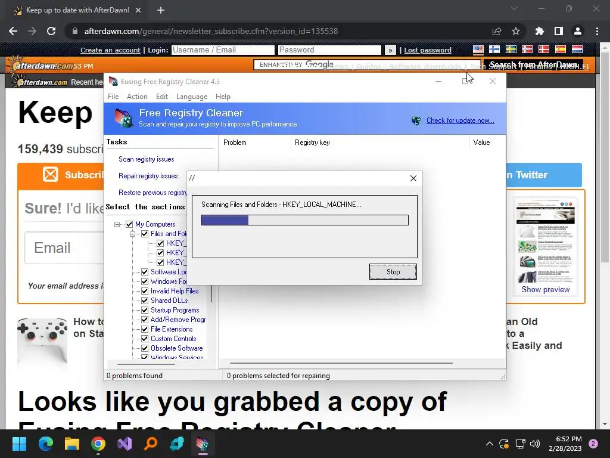Click the Registry Cleaner title bar icon

(113, 81)
